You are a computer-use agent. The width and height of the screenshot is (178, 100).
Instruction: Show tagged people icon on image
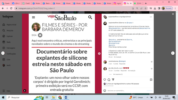click(25, 91)
